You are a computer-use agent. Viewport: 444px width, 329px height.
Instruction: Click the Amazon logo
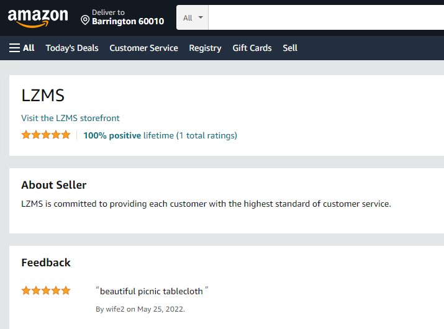pyautogui.click(x=38, y=17)
